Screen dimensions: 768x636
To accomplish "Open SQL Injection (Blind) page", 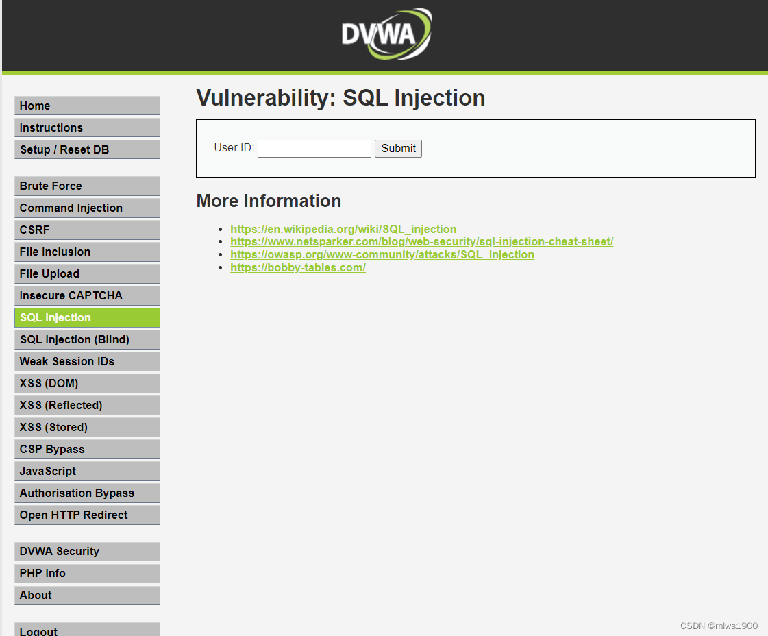I will click(x=87, y=339).
